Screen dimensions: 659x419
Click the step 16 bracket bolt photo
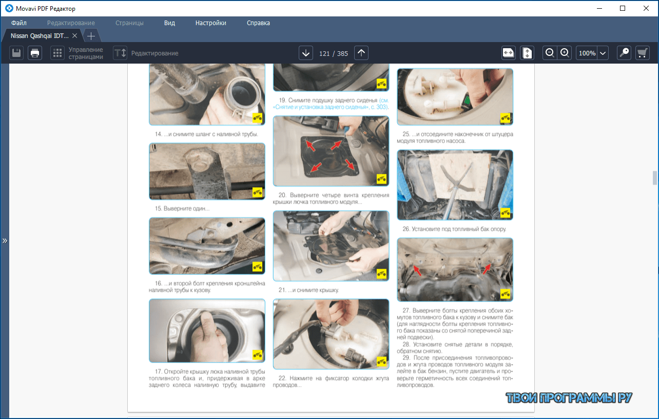point(207,246)
